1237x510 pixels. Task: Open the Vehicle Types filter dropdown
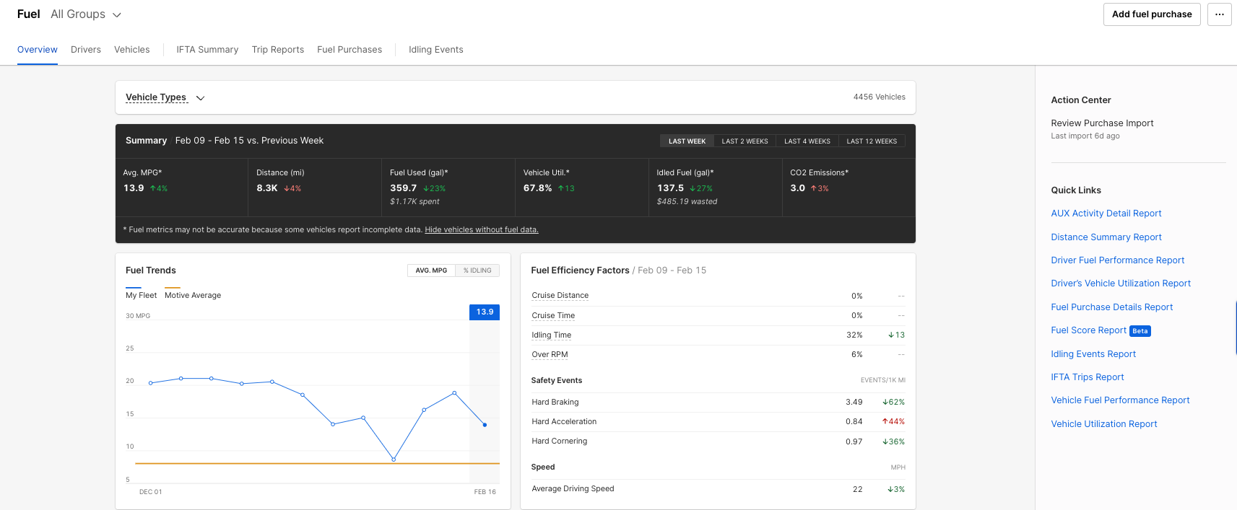pos(156,97)
